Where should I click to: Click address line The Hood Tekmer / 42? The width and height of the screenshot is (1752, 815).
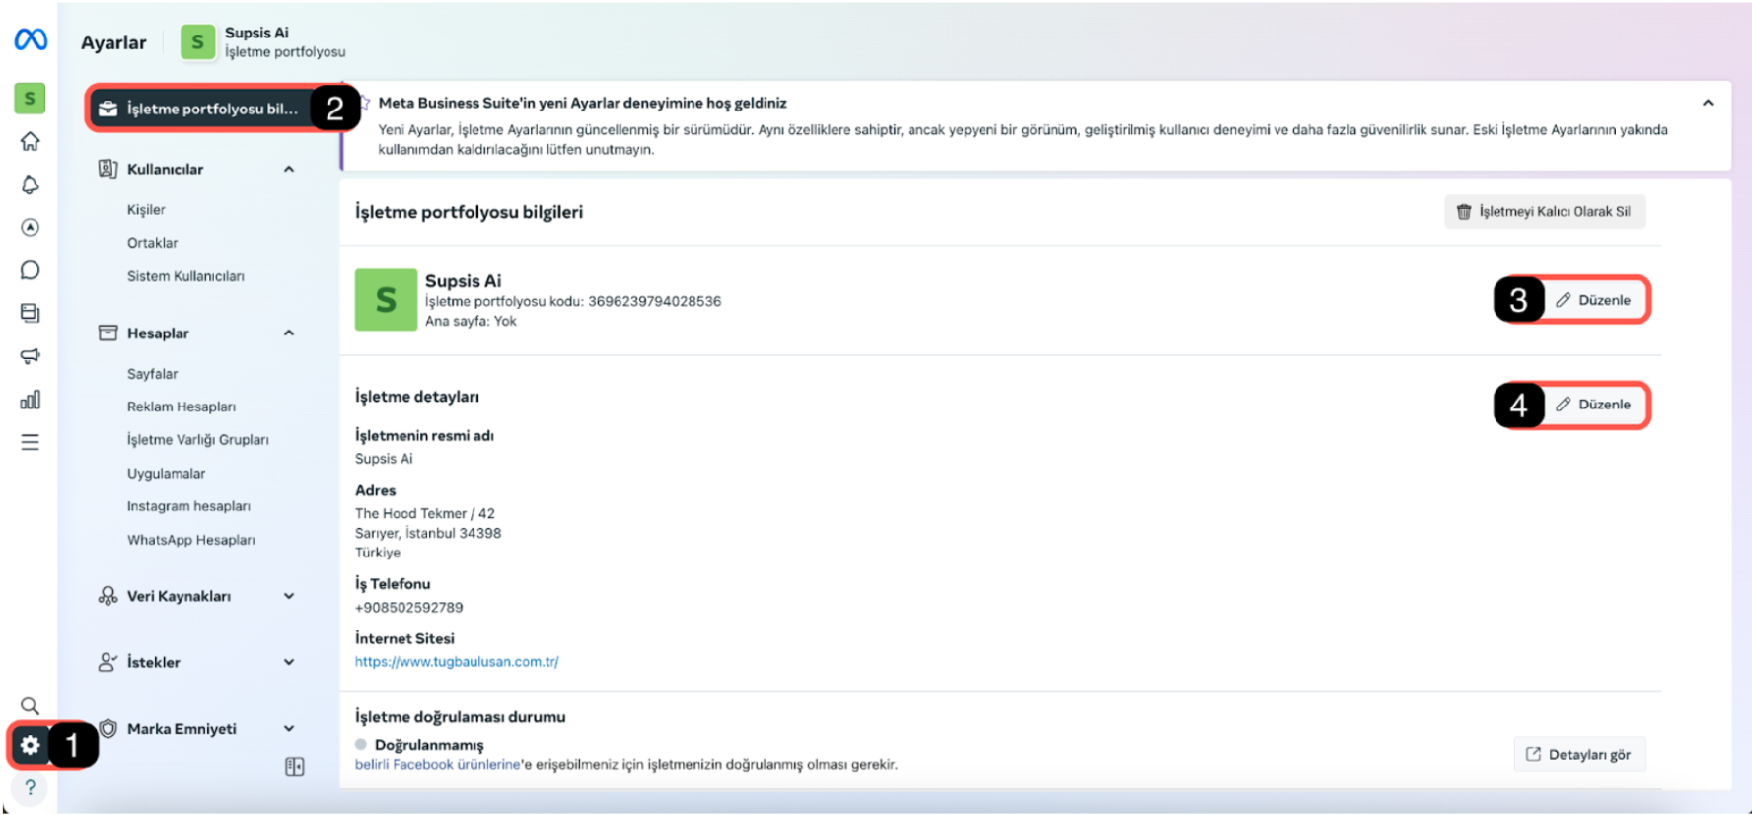[x=425, y=514]
